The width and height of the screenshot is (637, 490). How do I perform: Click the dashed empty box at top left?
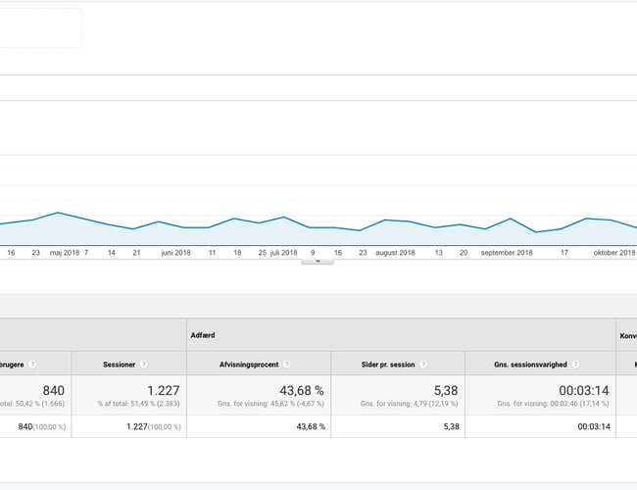coord(39,27)
